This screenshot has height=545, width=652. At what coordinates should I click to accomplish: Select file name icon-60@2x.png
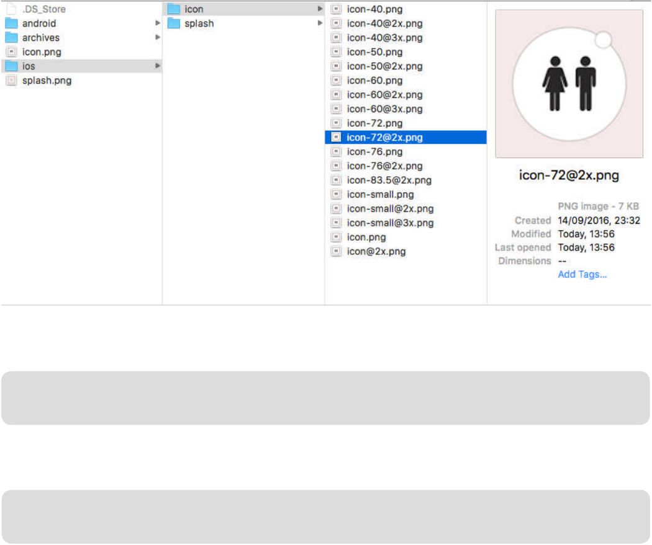384,95
